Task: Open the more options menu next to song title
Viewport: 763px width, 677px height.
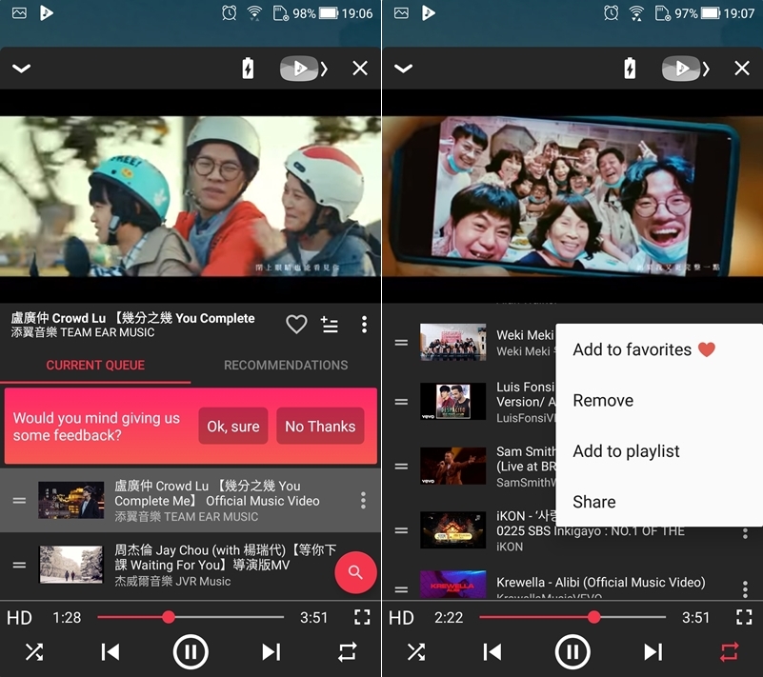Action: 364,325
